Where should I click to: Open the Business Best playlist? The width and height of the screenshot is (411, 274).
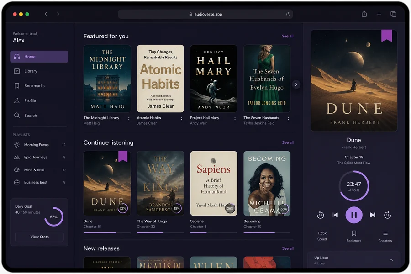39,182
